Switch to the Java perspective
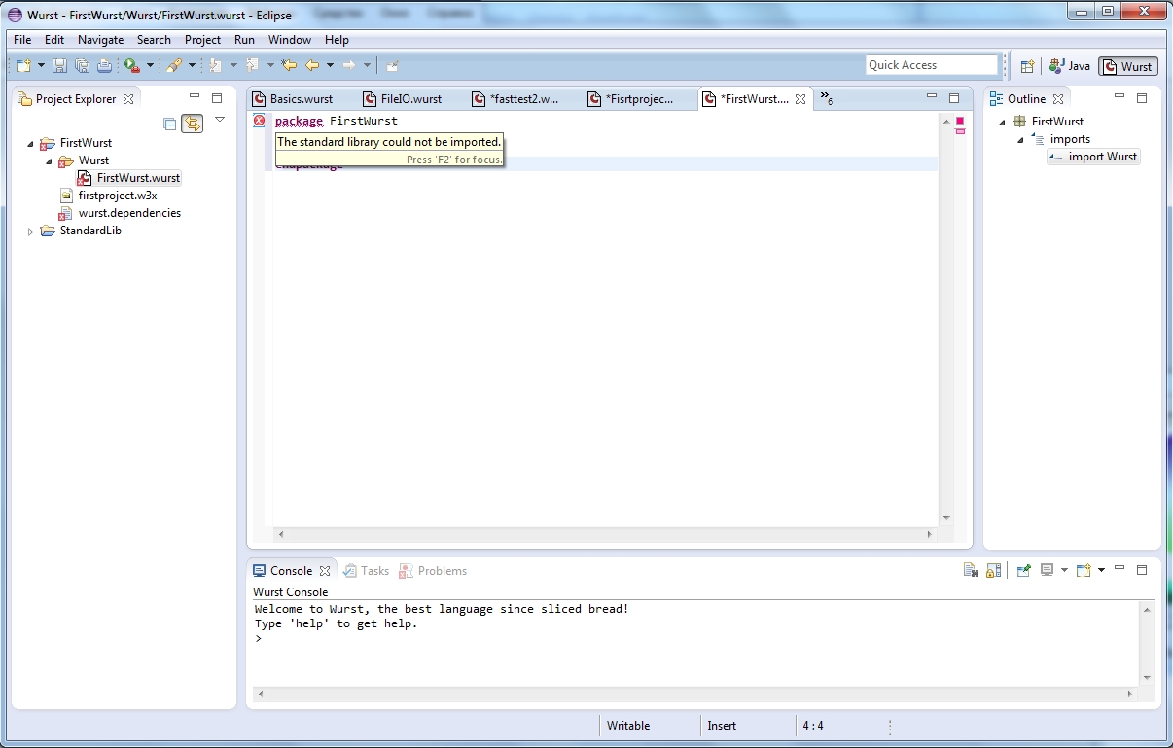1173x748 pixels. (x=1069, y=66)
